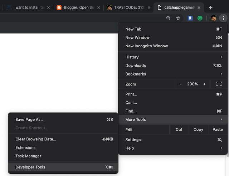Click the Paste button in Edit row
Image resolution: width=229 pixels, height=176 pixels.
[218, 130]
